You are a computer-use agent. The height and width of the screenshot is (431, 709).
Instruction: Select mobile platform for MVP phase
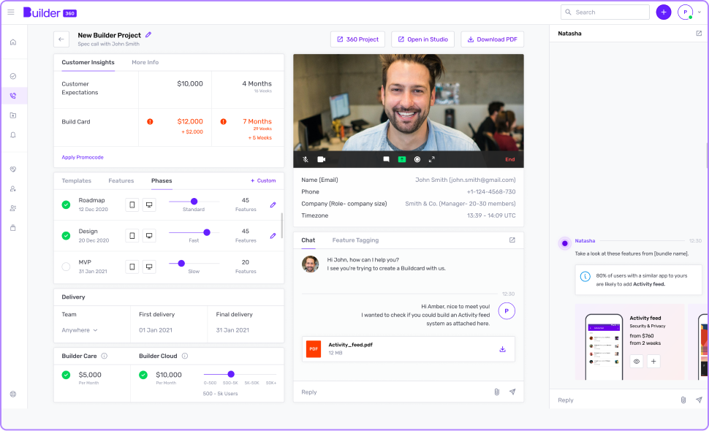tap(132, 267)
